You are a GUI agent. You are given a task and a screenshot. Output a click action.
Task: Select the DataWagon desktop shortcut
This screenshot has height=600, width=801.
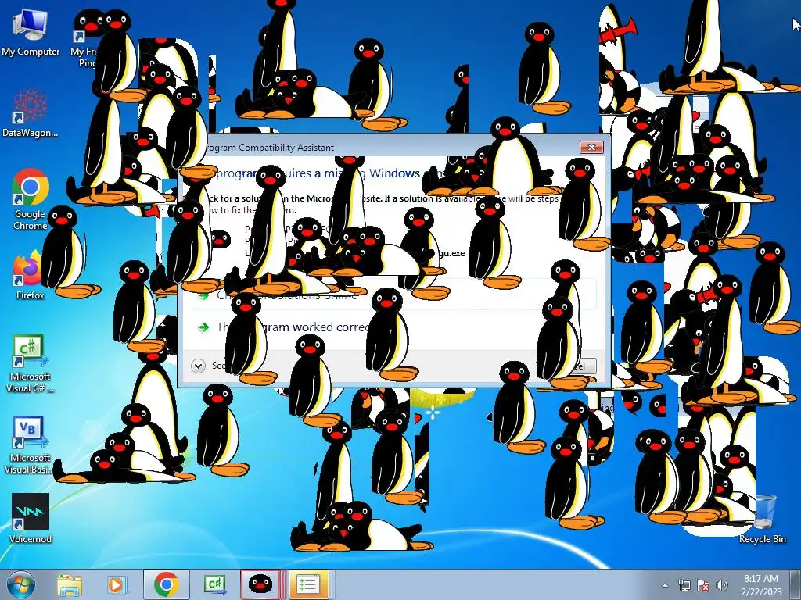pos(31,113)
